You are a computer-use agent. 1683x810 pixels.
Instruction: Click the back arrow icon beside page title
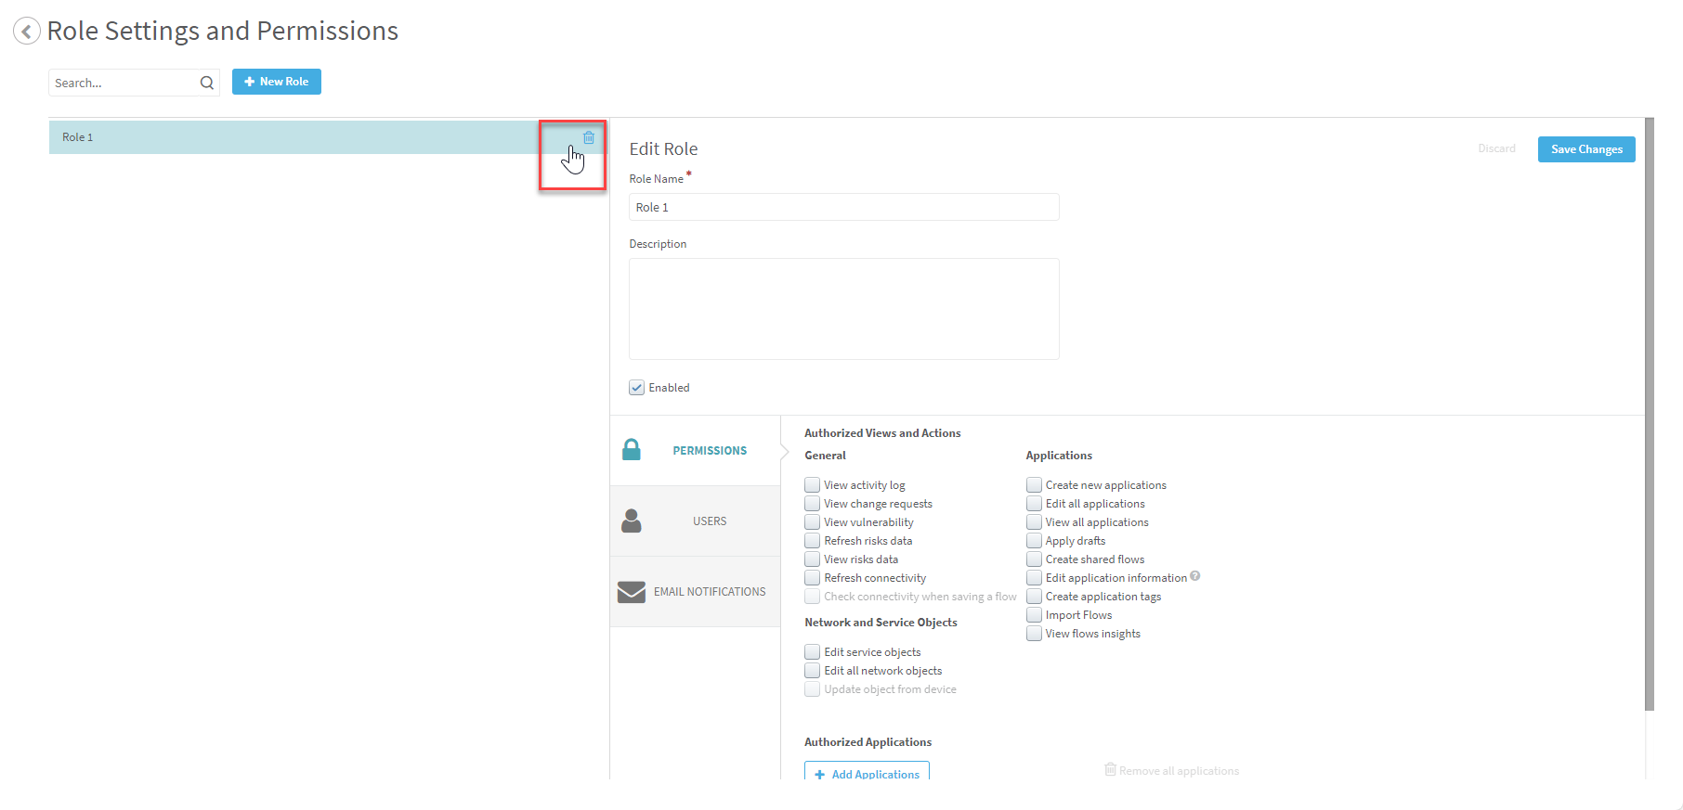27,32
